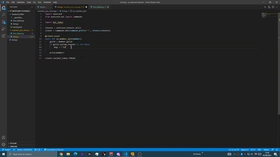The image size is (280, 157).
Task: Open the Run and Debug view
Action: pyautogui.click(x=3, y=29)
